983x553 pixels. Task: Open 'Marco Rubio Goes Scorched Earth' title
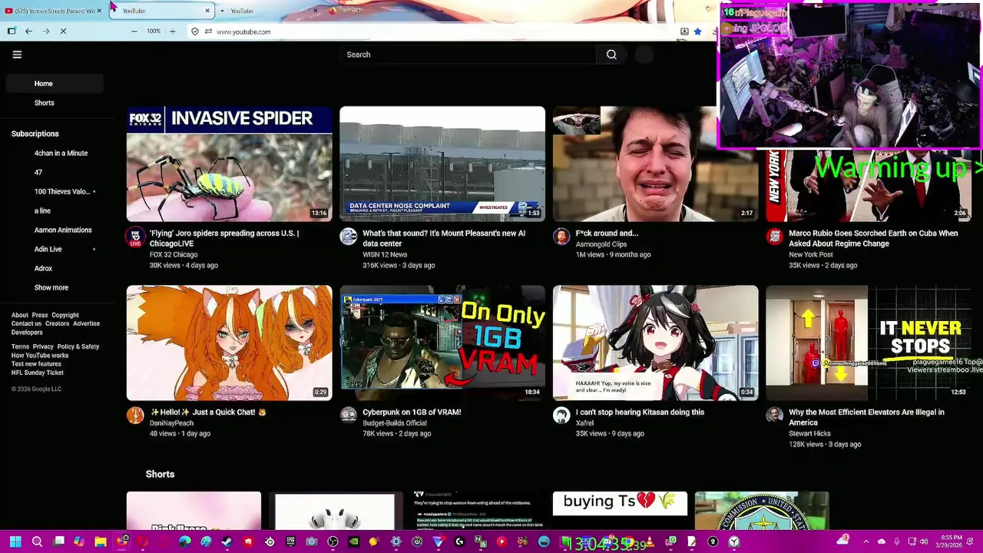[x=873, y=238]
